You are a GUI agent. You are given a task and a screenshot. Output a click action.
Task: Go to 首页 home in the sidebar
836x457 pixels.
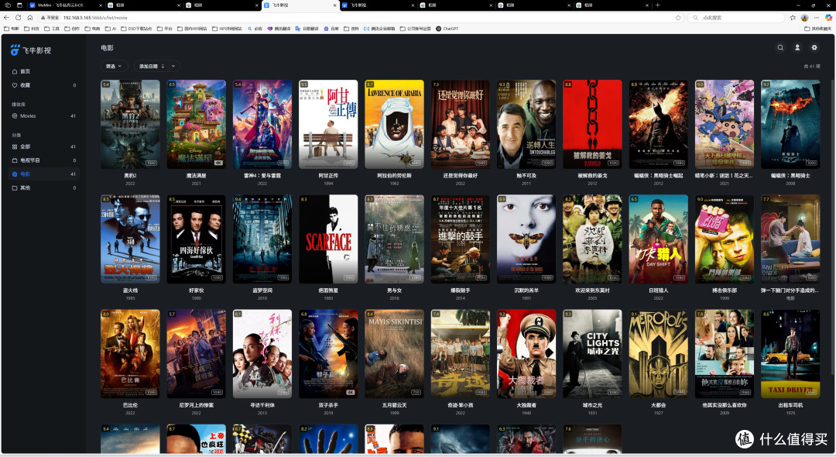click(x=43, y=71)
